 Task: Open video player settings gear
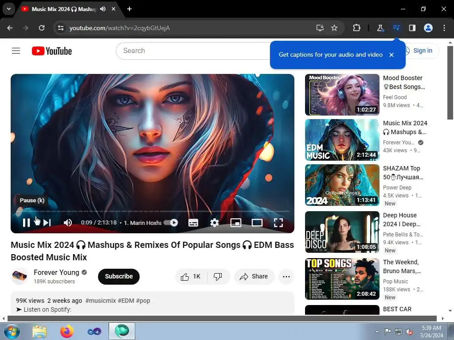(215, 223)
